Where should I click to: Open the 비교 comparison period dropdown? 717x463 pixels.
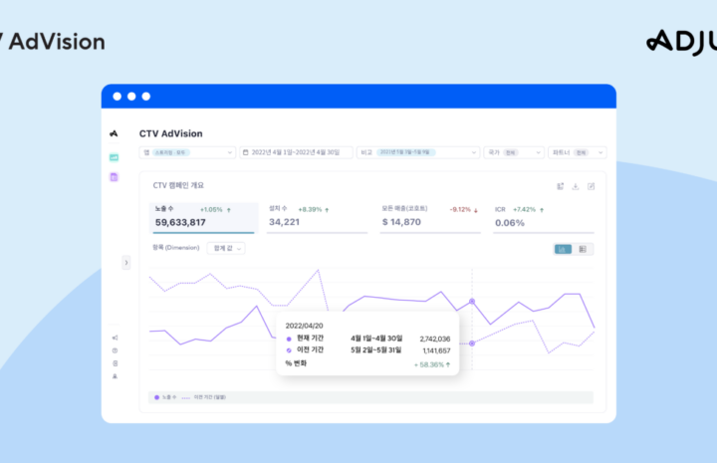[418, 152]
